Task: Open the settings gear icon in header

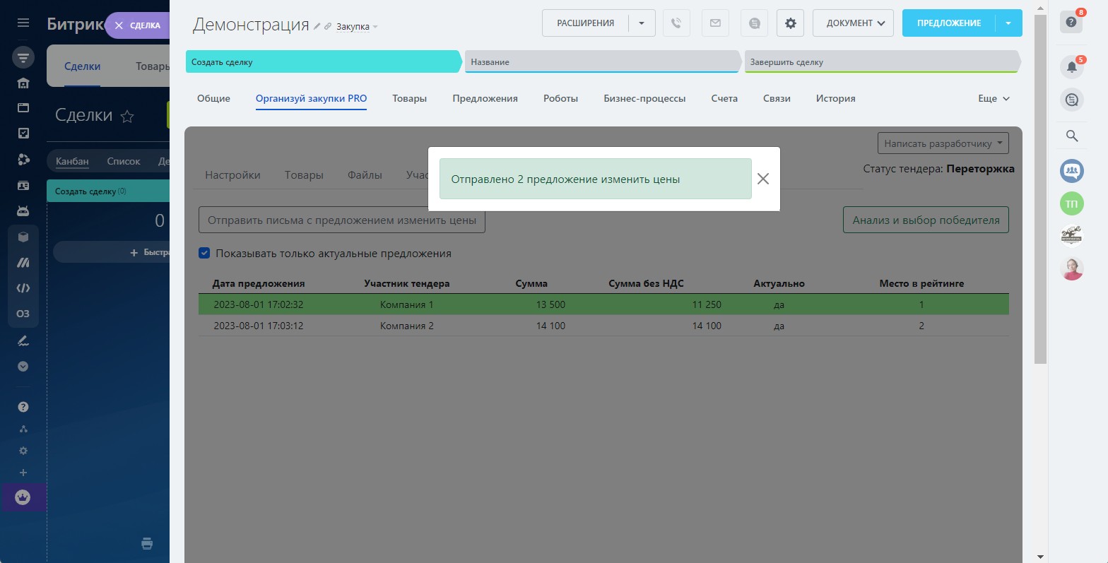Action: pos(790,23)
